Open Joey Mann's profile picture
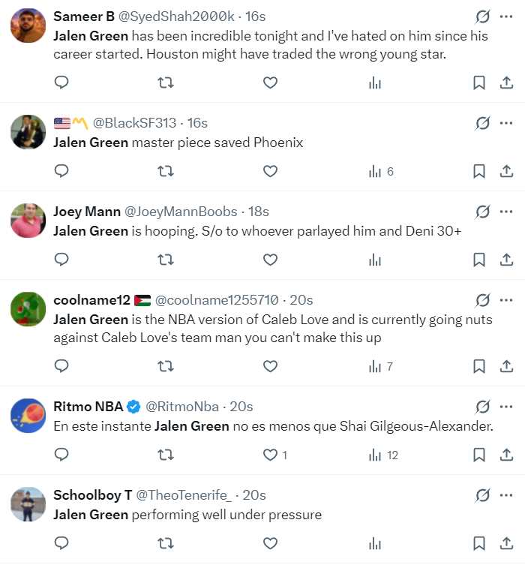The image size is (525, 565). pos(28,221)
